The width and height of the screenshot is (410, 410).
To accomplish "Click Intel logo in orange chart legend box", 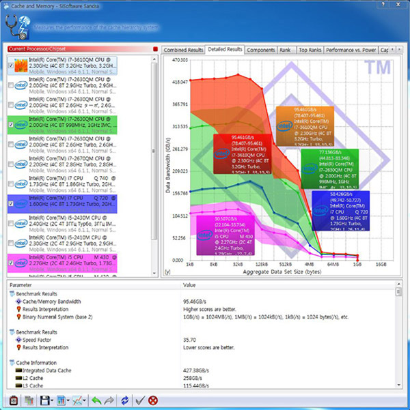I will click(284, 126).
